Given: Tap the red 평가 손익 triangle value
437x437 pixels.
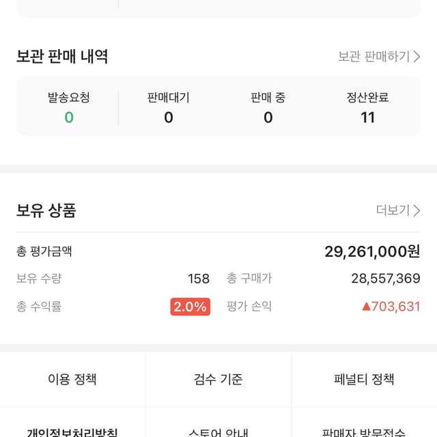Looking at the screenshot, I should tap(391, 307).
